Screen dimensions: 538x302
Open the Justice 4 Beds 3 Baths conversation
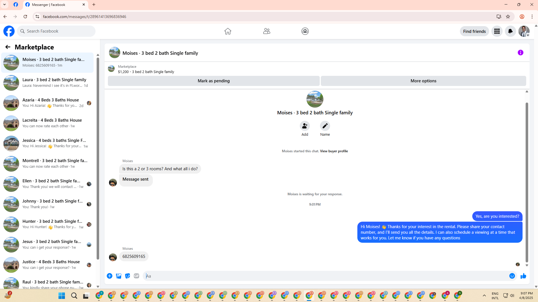tap(47, 265)
